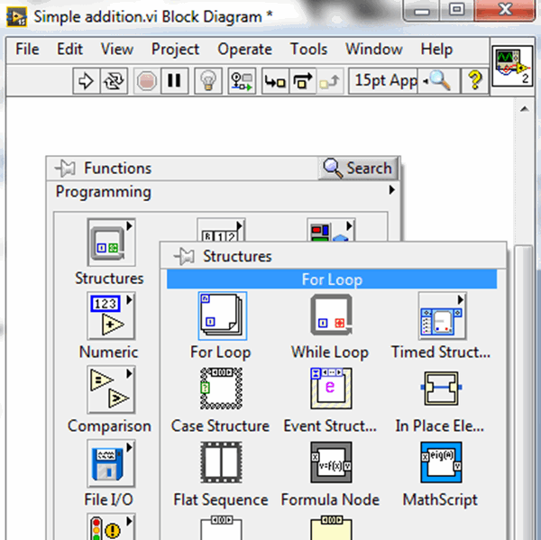Select the MathScript node icon

click(x=441, y=462)
